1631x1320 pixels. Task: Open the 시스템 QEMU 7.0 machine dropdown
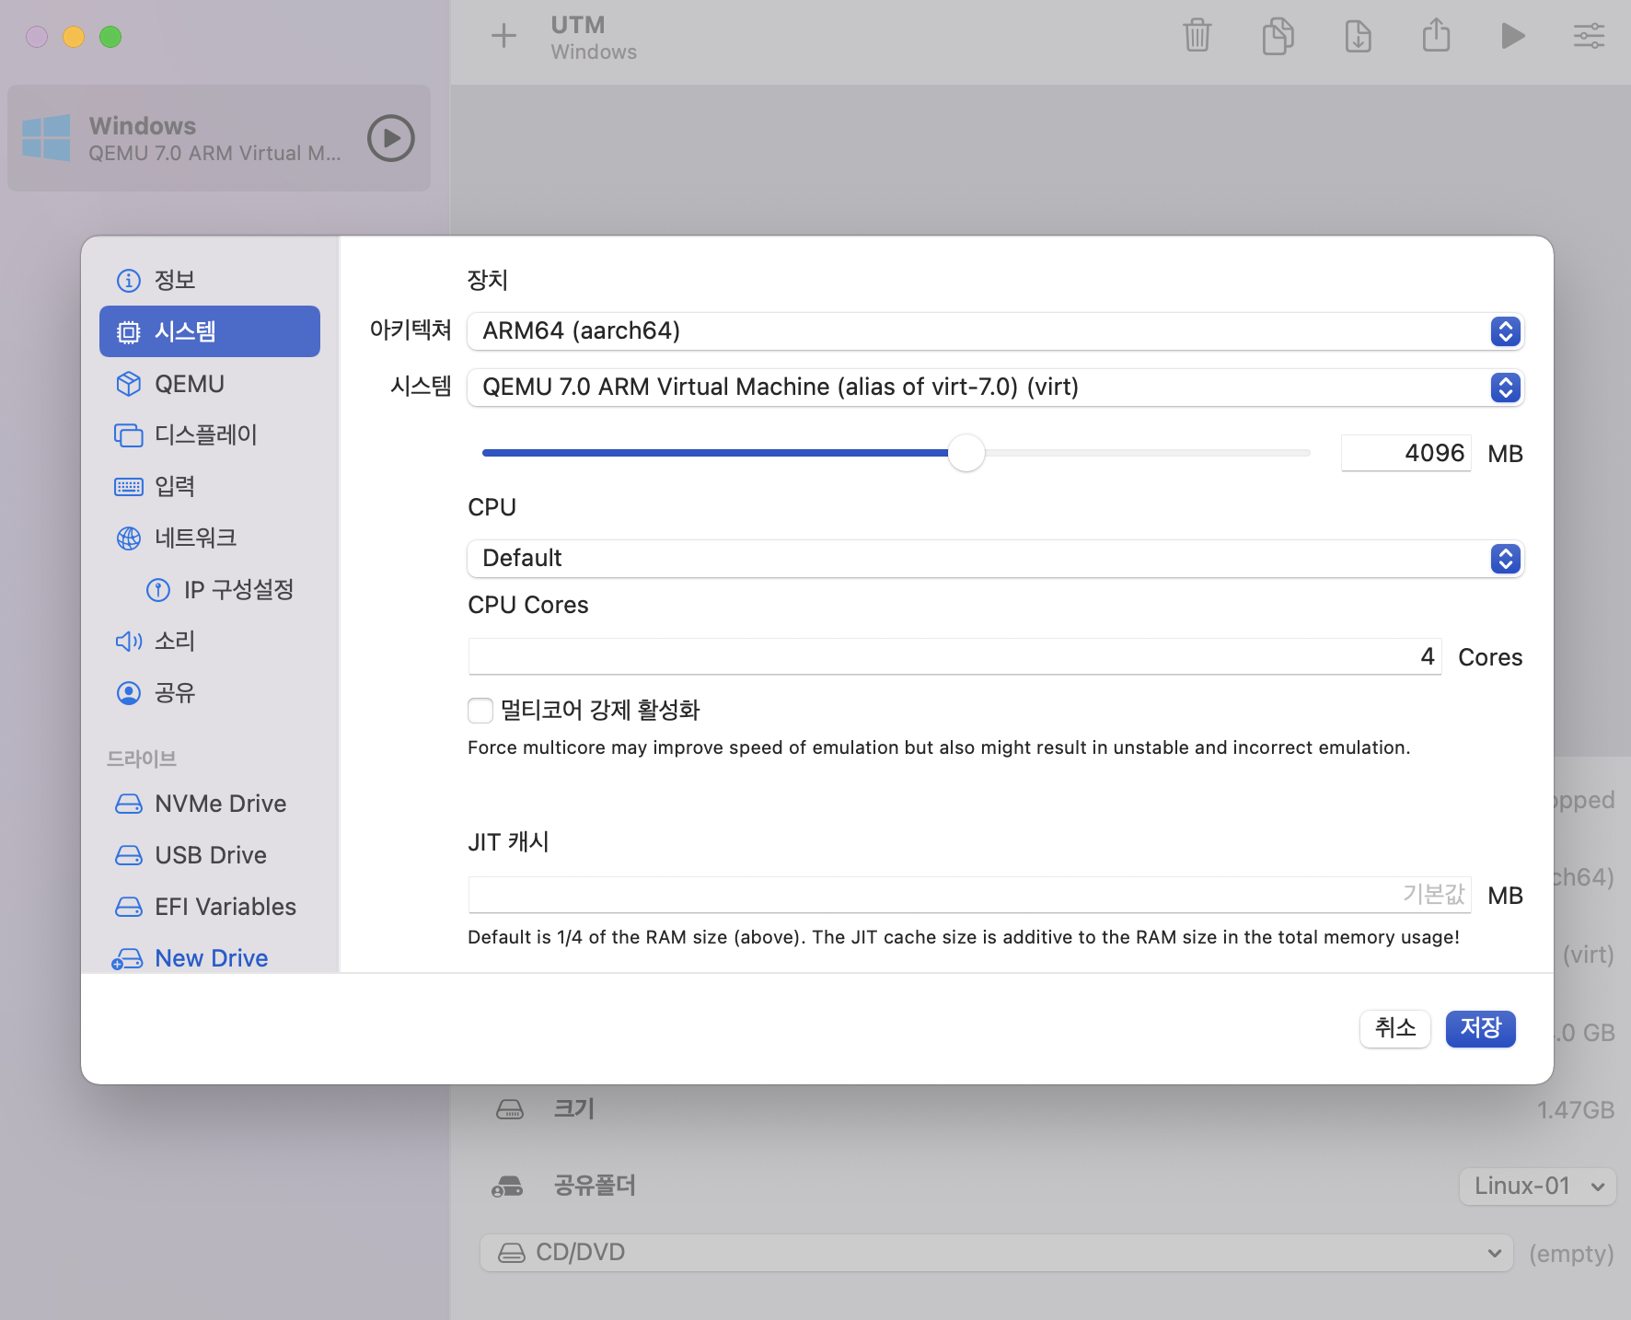click(995, 388)
